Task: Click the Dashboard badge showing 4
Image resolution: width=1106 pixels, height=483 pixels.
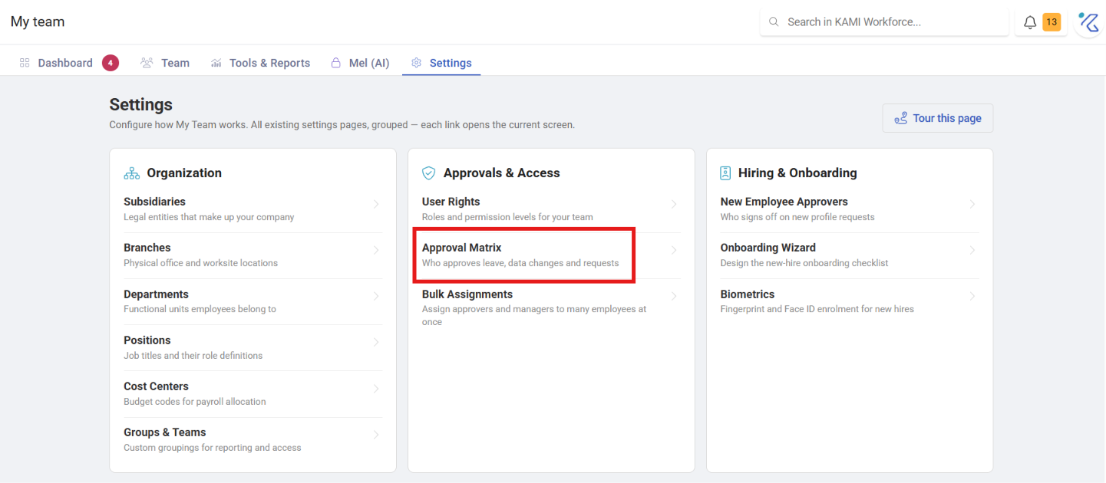Action: pyautogui.click(x=111, y=63)
